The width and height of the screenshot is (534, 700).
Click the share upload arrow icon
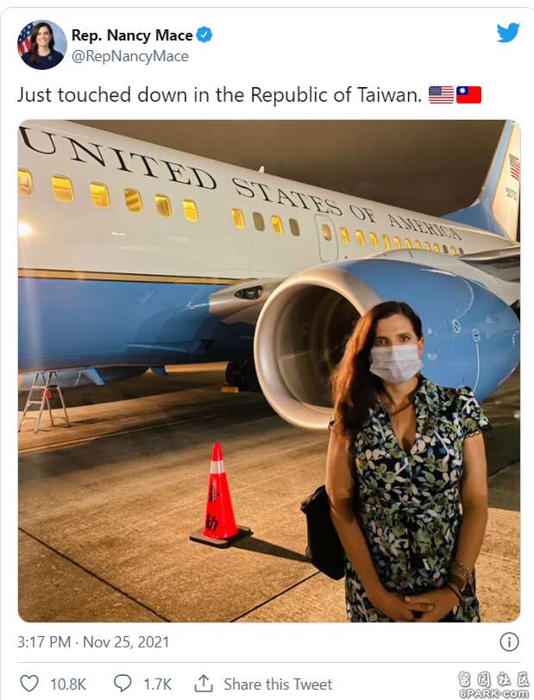(204, 684)
